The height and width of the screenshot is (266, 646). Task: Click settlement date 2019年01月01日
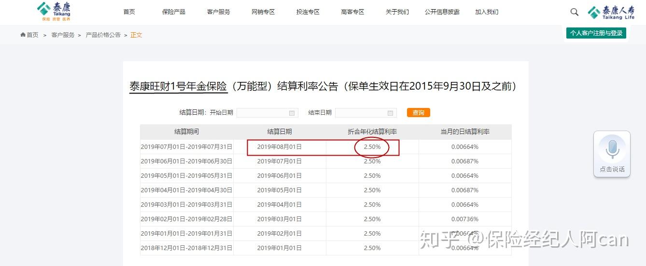(x=280, y=248)
